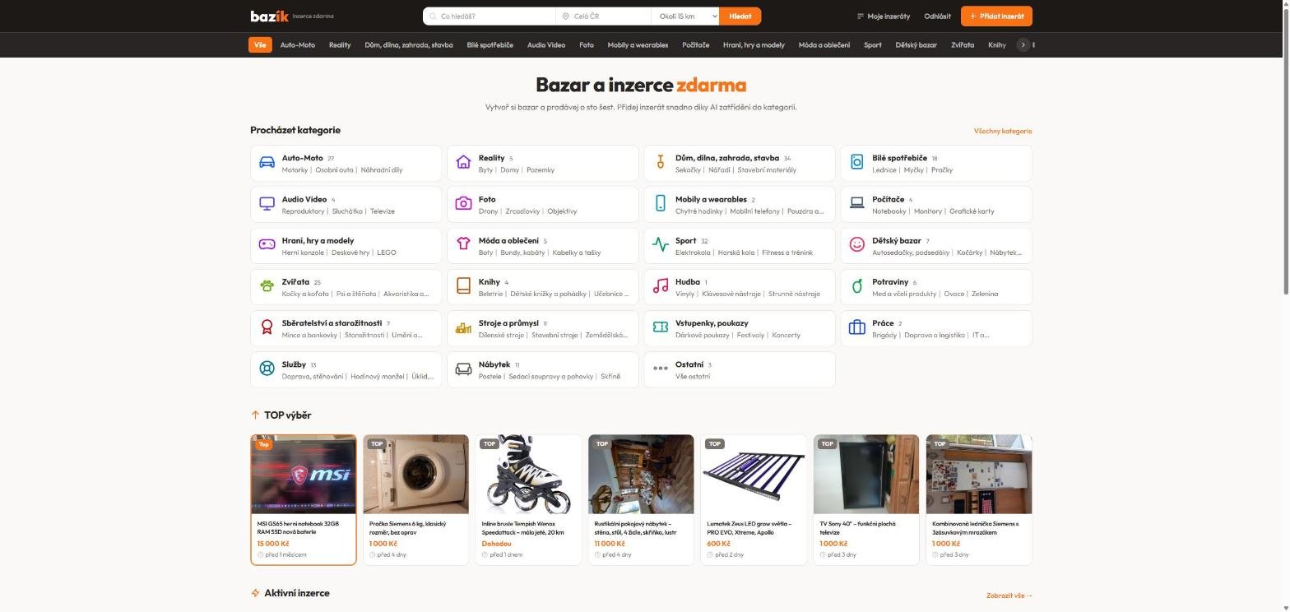Open MSI GS65 herní notebook listing thumbnail
This screenshot has height=612, width=1290.
[304, 475]
